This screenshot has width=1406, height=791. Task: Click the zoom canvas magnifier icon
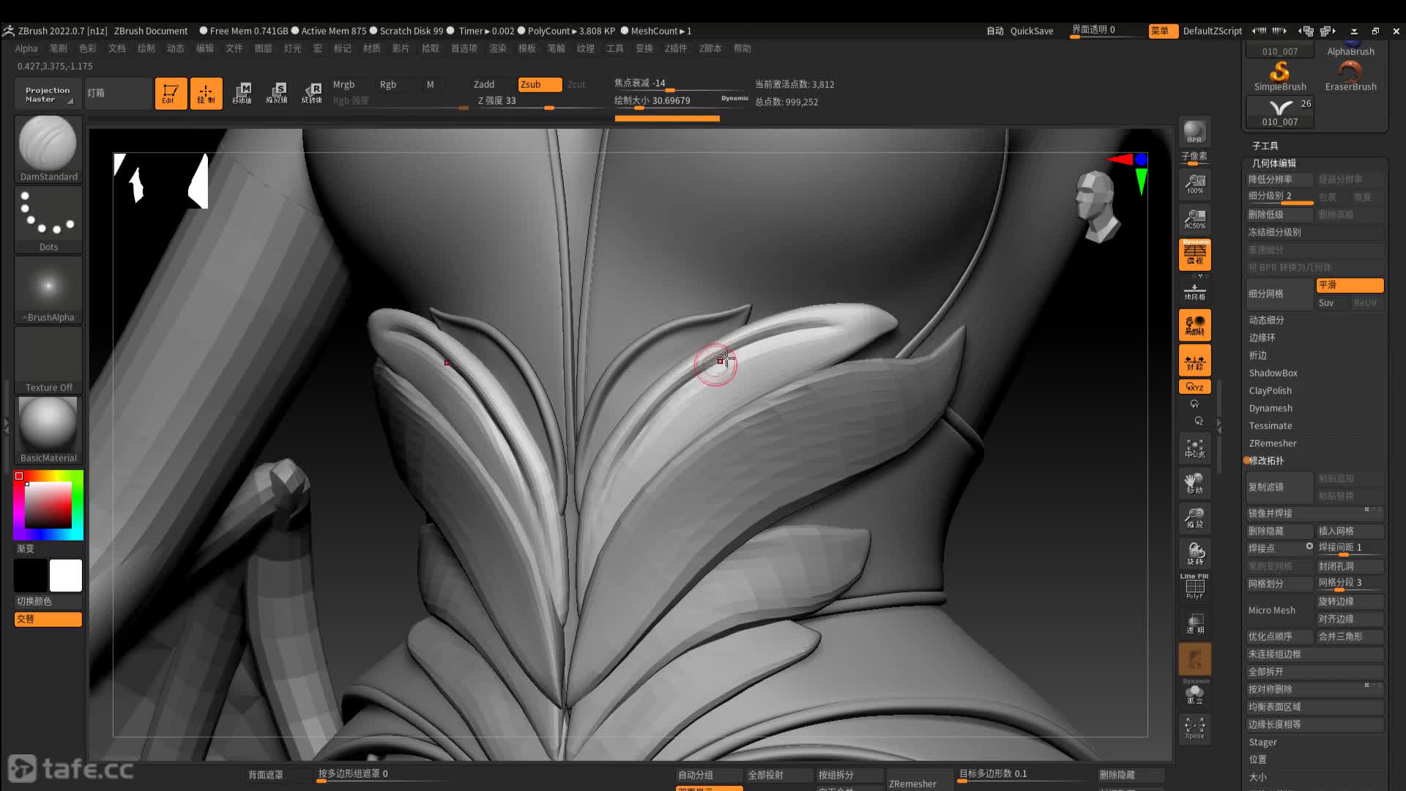1194,518
